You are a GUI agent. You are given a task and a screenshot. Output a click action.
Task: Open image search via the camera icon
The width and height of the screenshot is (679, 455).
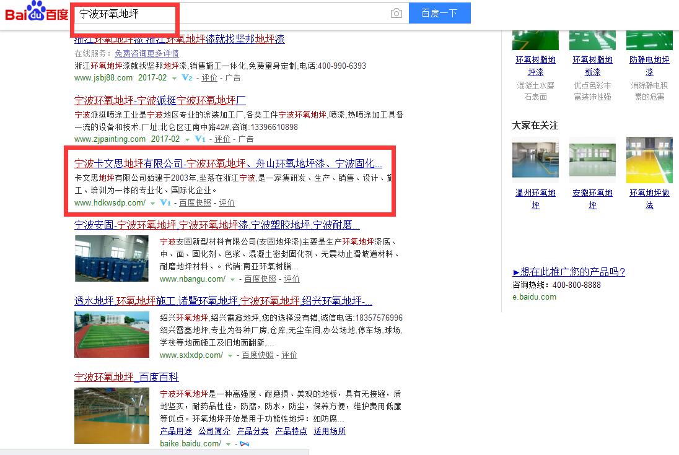point(396,14)
